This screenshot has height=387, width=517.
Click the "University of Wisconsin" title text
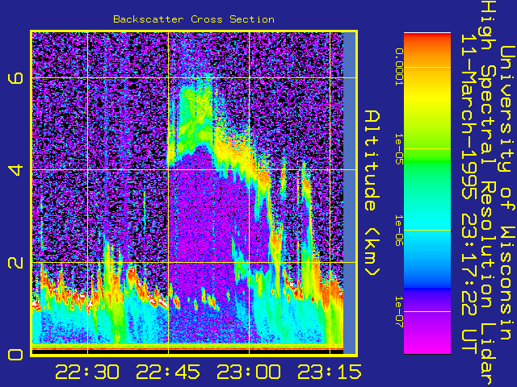tap(508, 193)
